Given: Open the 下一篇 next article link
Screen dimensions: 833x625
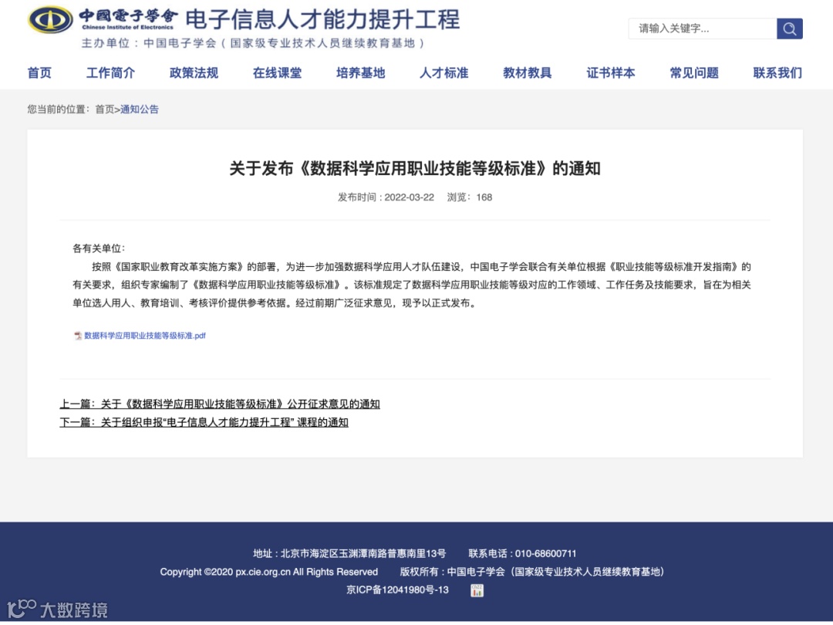Looking at the screenshot, I should pyautogui.click(x=204, y=422).
